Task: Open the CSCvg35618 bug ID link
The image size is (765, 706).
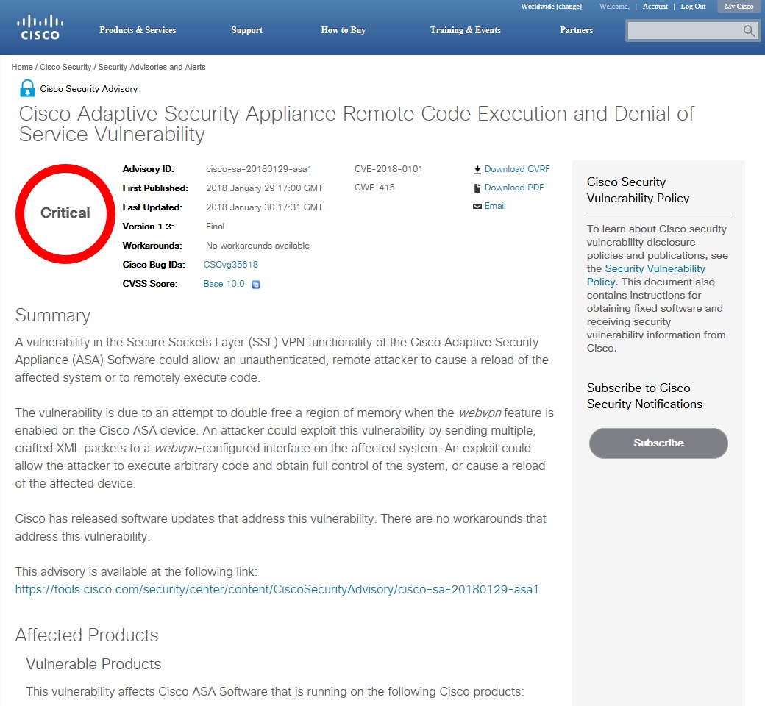Action: (x=230, y=265)
